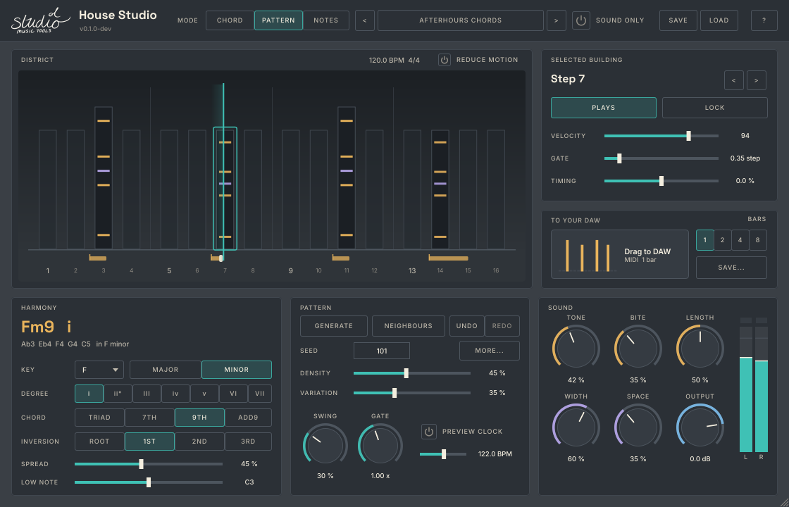The height and width of the screenshot is (507, 789).
Task: Click the Neighbours button
Action: [408, 326]
